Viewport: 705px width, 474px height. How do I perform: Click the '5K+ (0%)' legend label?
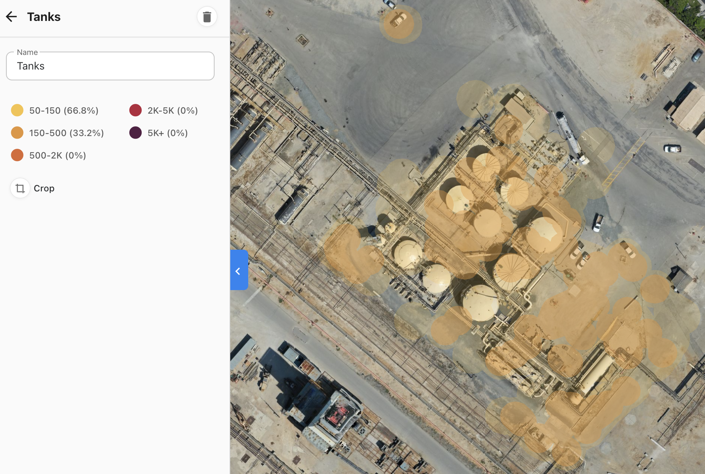167,133
